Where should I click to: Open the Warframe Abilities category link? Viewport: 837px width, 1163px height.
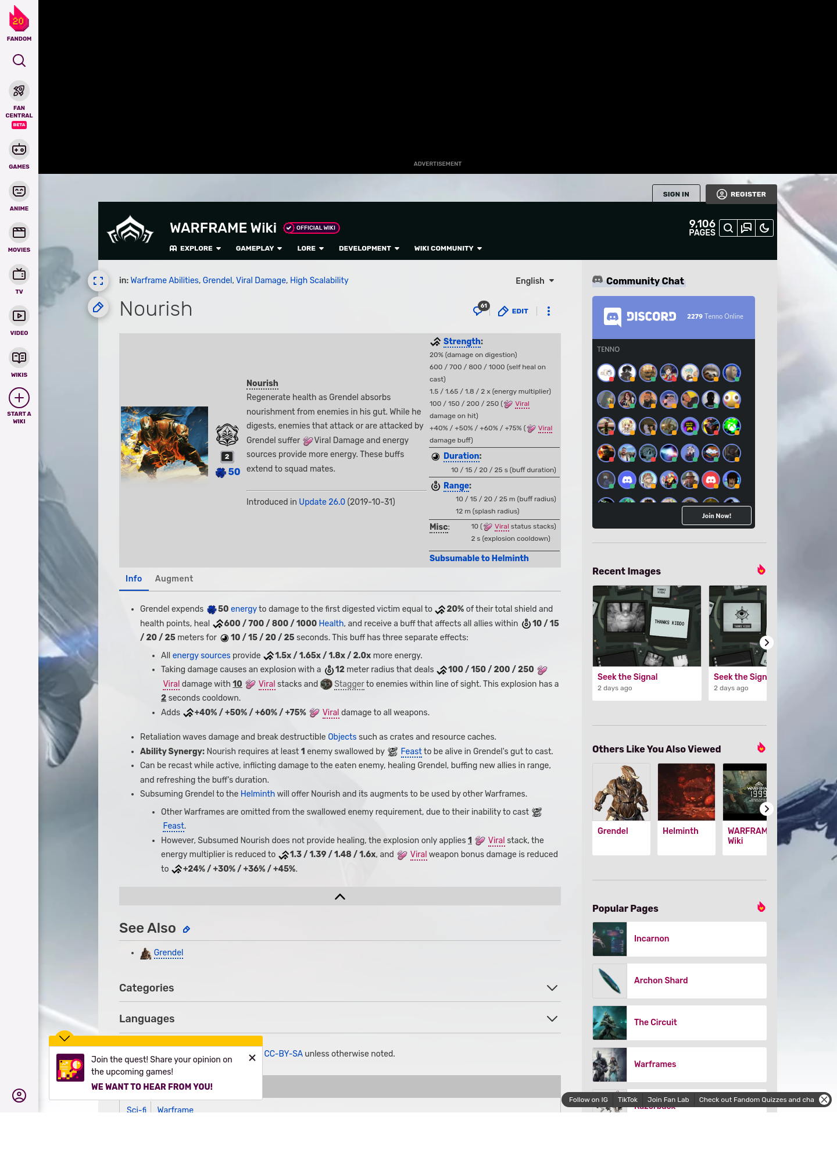pos(164,280)
